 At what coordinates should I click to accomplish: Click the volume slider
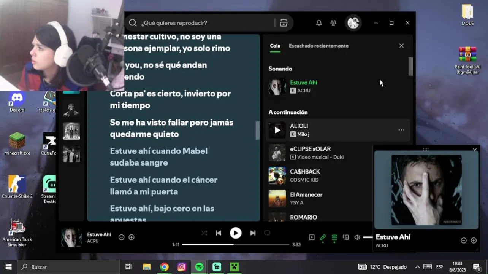[368, 237]
